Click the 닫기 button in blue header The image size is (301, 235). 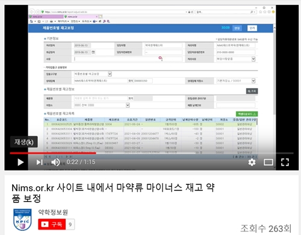pos(252,28)
